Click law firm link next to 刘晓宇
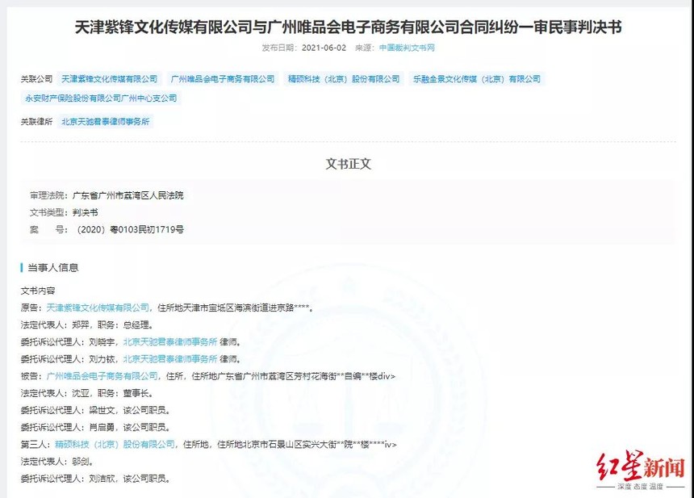 170,342
